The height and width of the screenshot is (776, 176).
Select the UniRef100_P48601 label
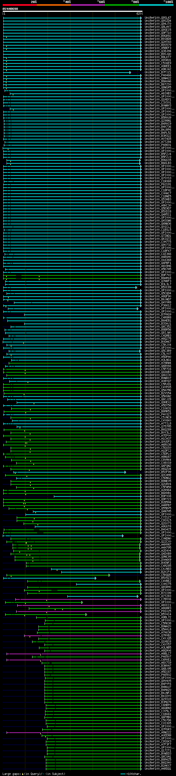[158, 145]
